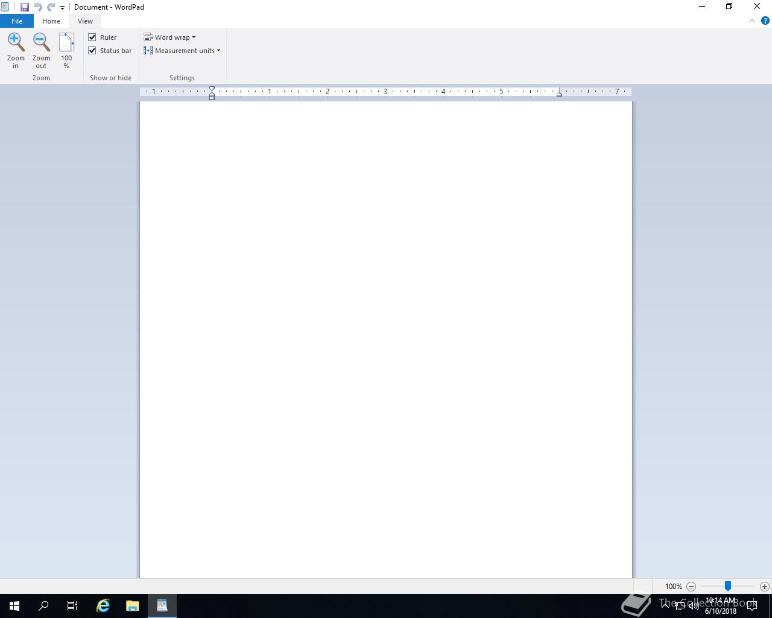The width and height of the screenshot is (772, 618).
Task: Open Task View on the taskbar
Action: [x=72, y=606]
